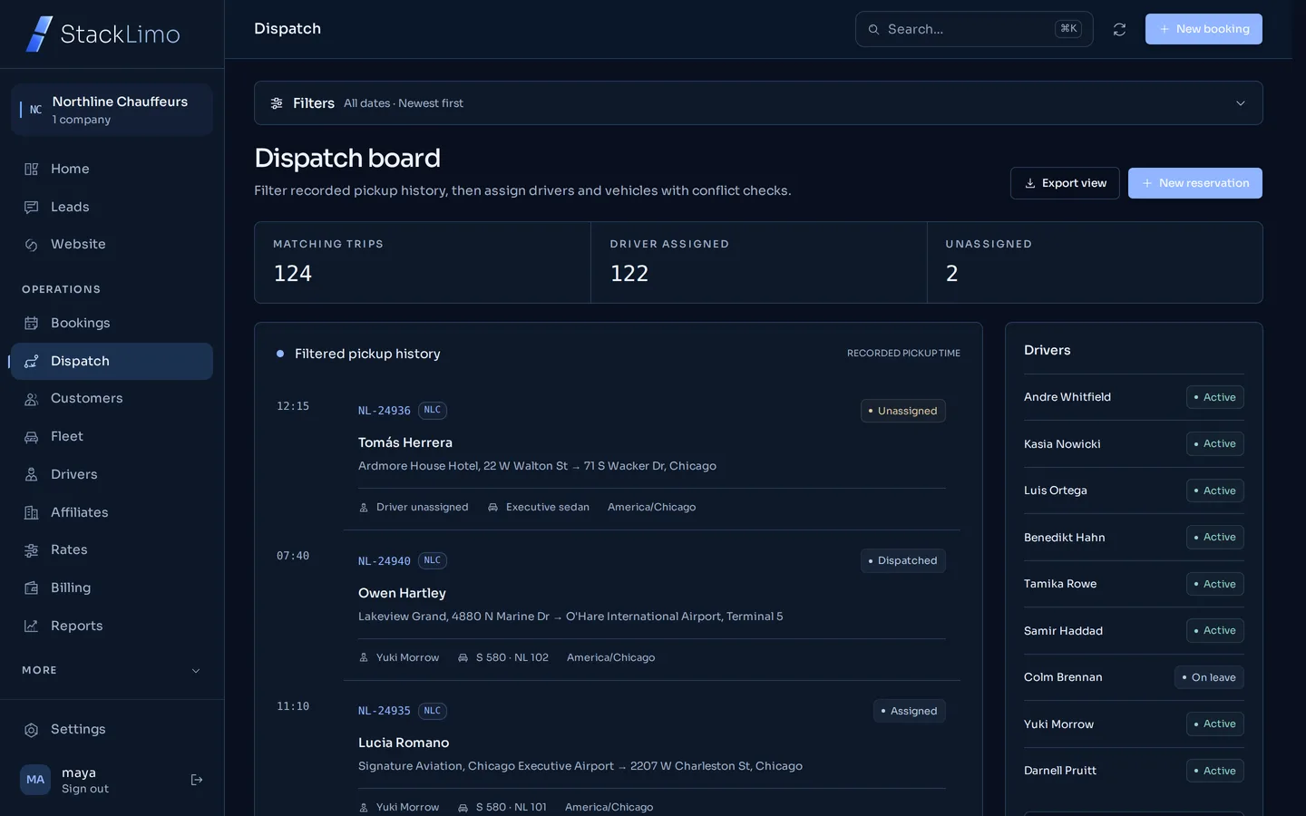Expand the Filters panel chevron
1306x816 pixels.
coord(1241,103)
